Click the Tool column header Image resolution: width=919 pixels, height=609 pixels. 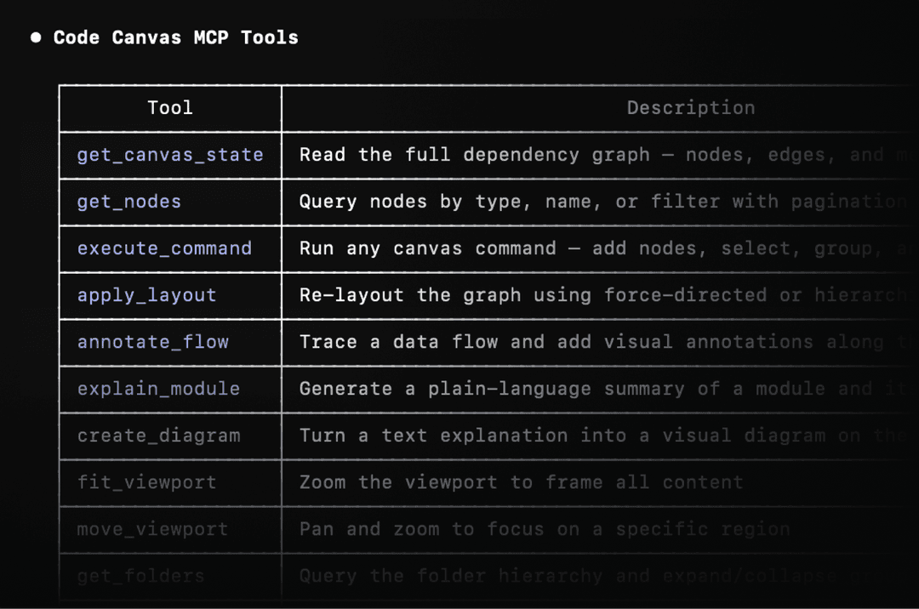pos(170,108)
